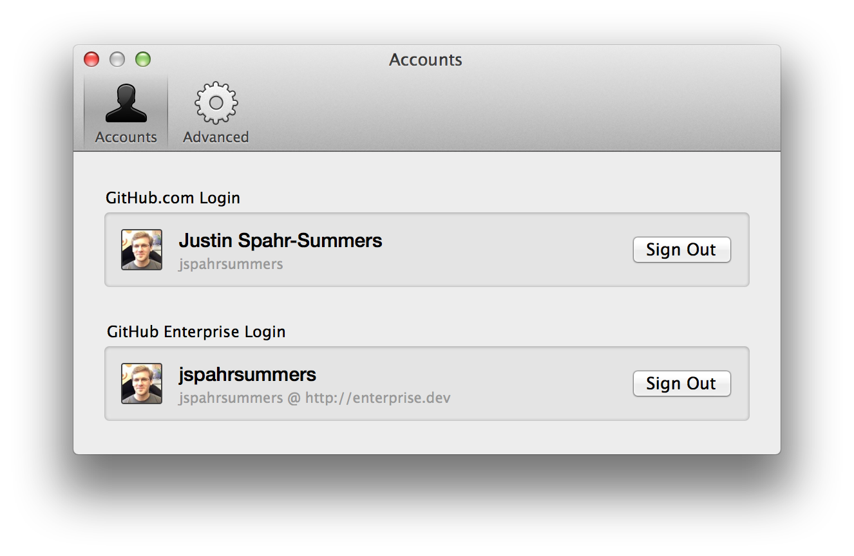This screenshot has width=854, height=556.
Task: Minimize the window using the yellow button
Action: pyautogui.click(x=117, y=59)
